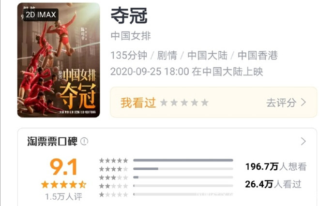
Task: Tap the 2D IMAX badge on poster
Action: pos(41,15)
